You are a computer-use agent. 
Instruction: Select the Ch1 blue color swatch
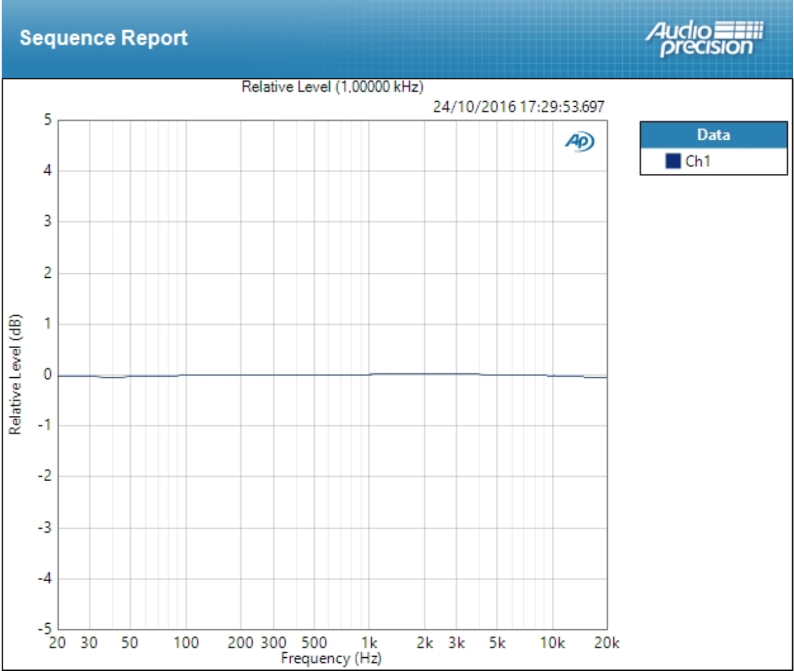coord(673,161)
